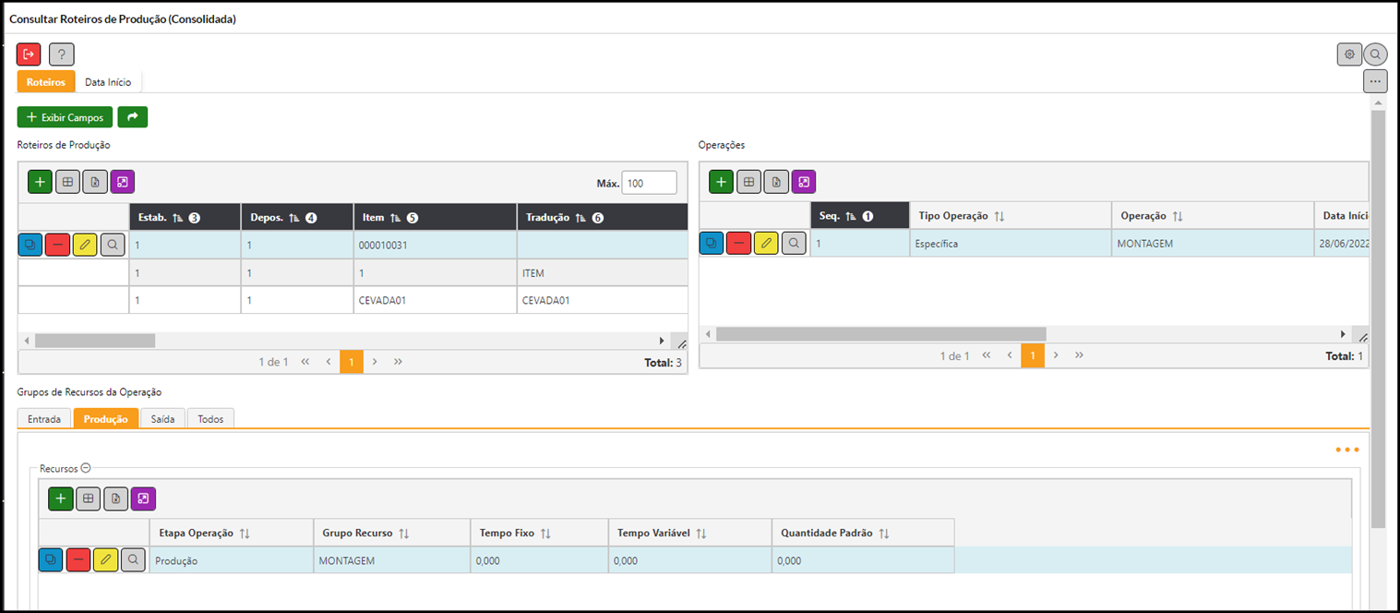The width and height of the screenshot is (1400, 613).
Task: Switch to the Data Início tab
Action: click(108, 82)
